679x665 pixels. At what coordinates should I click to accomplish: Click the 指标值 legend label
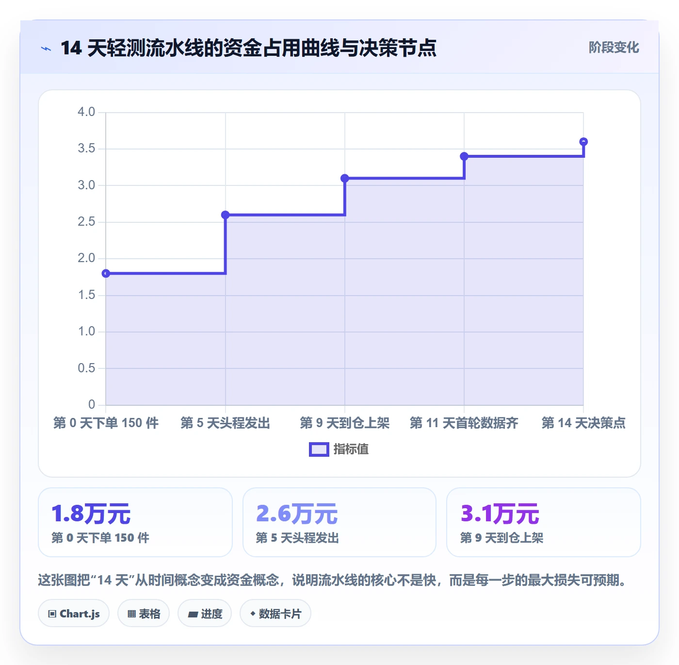coord(351,449)
